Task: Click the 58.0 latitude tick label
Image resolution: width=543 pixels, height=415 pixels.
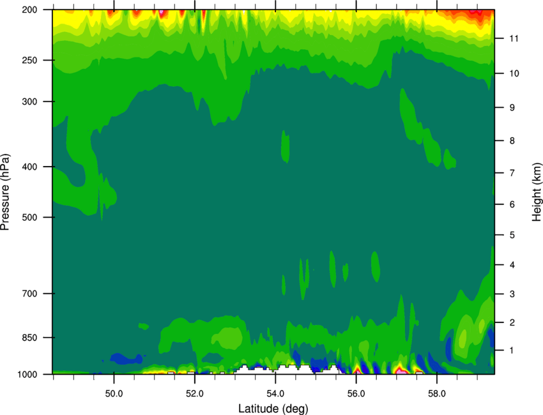Action: pos(437,393)
